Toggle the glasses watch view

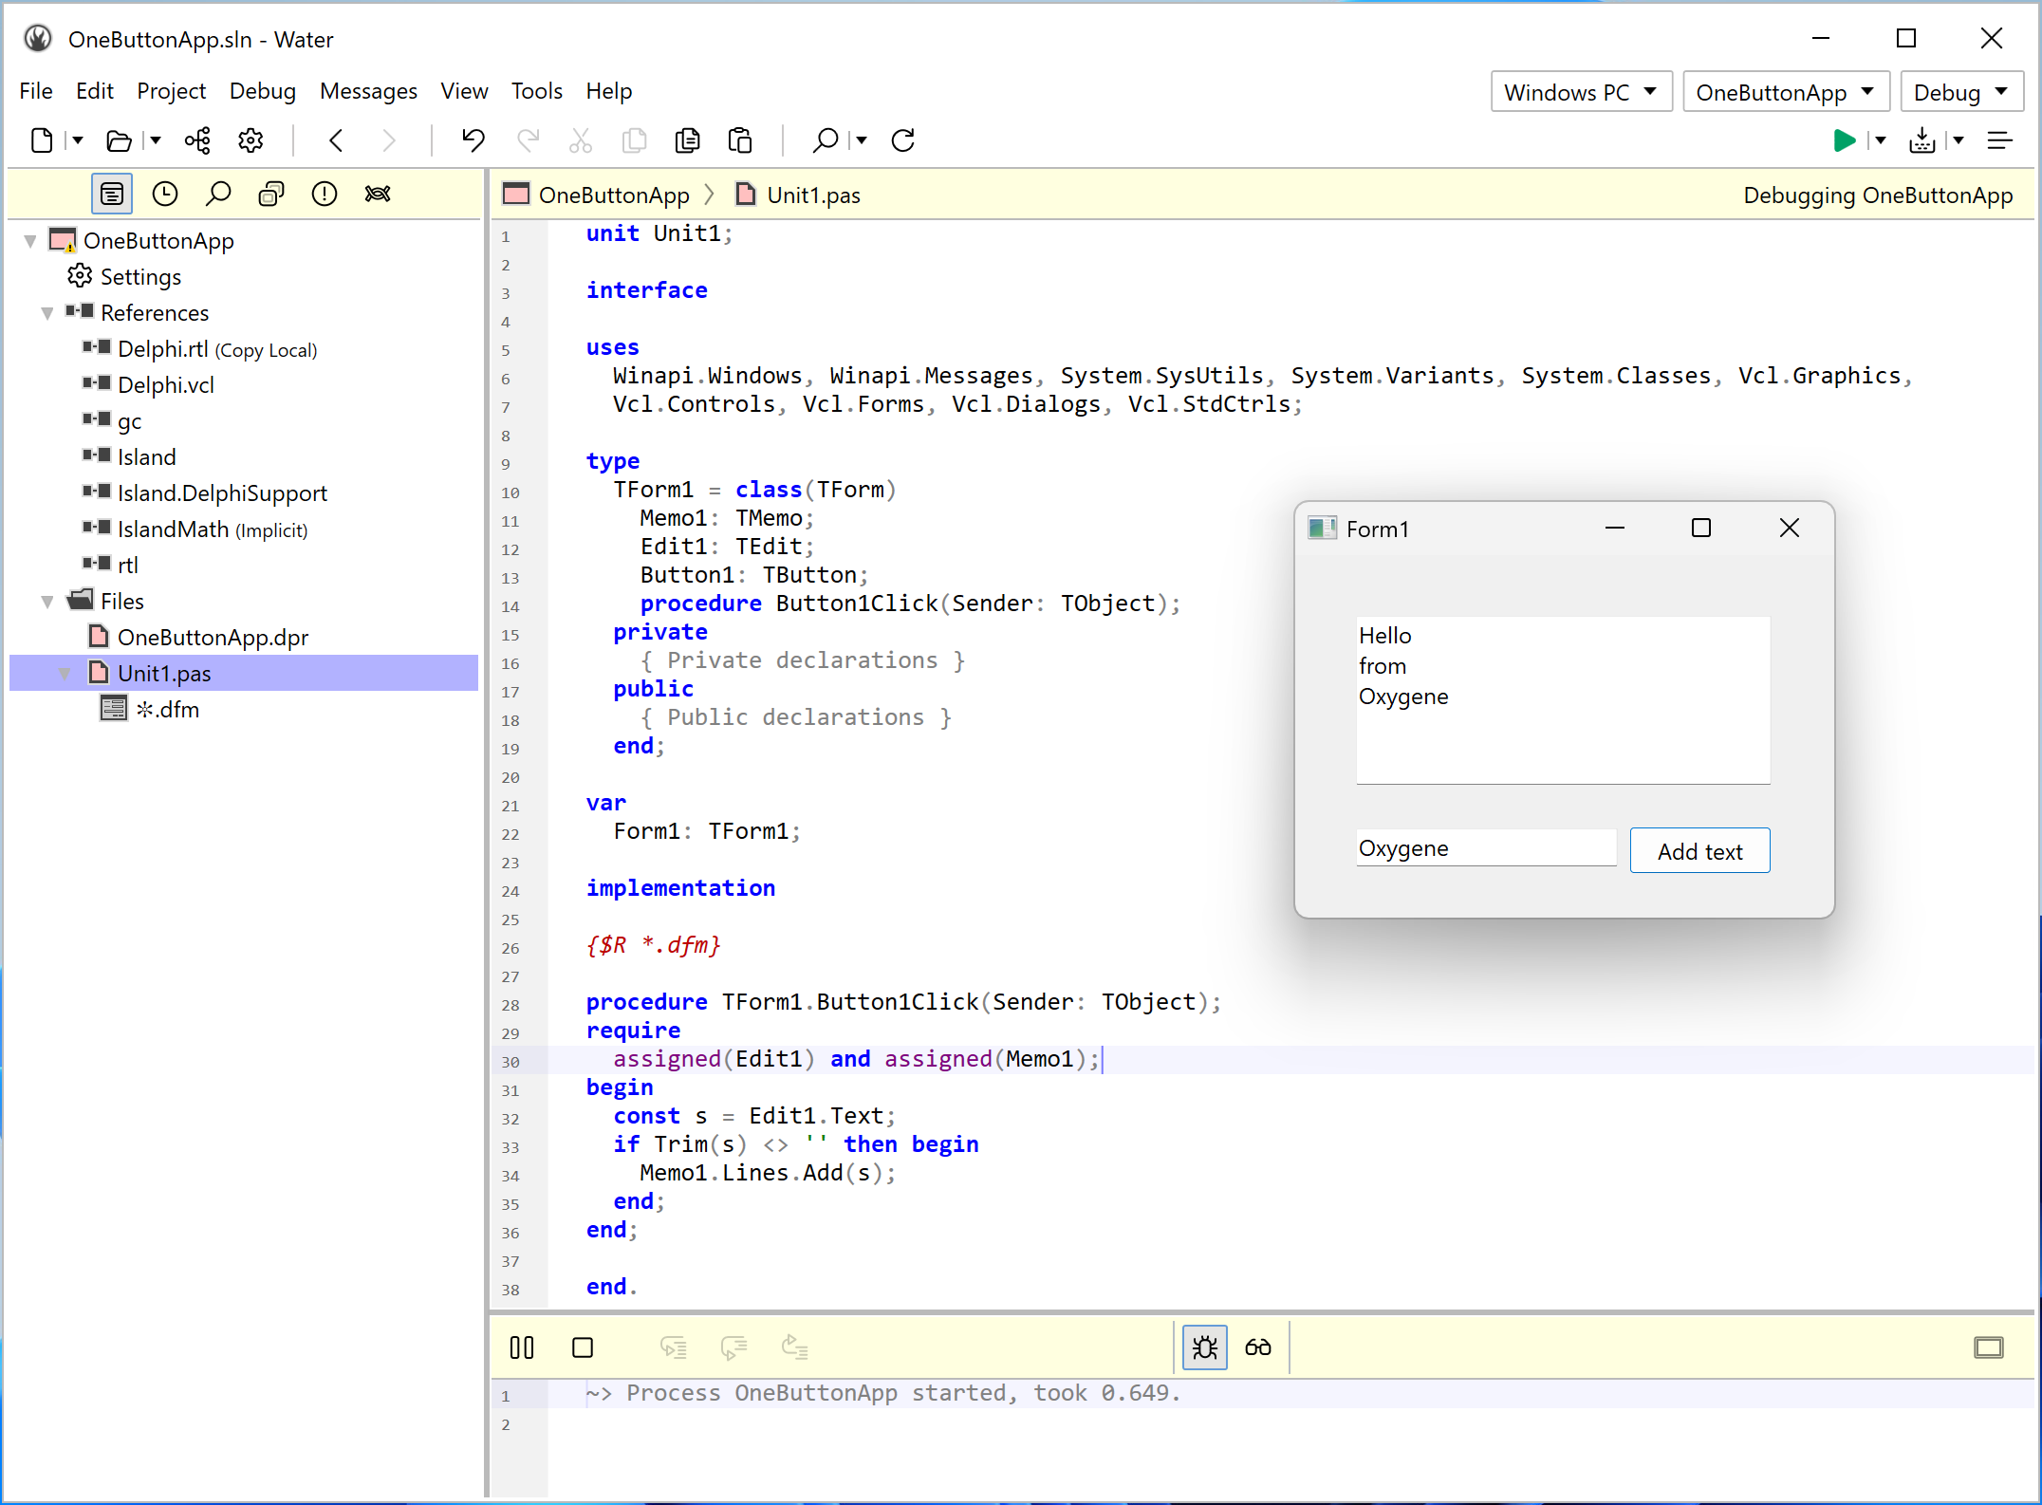1258,1347
